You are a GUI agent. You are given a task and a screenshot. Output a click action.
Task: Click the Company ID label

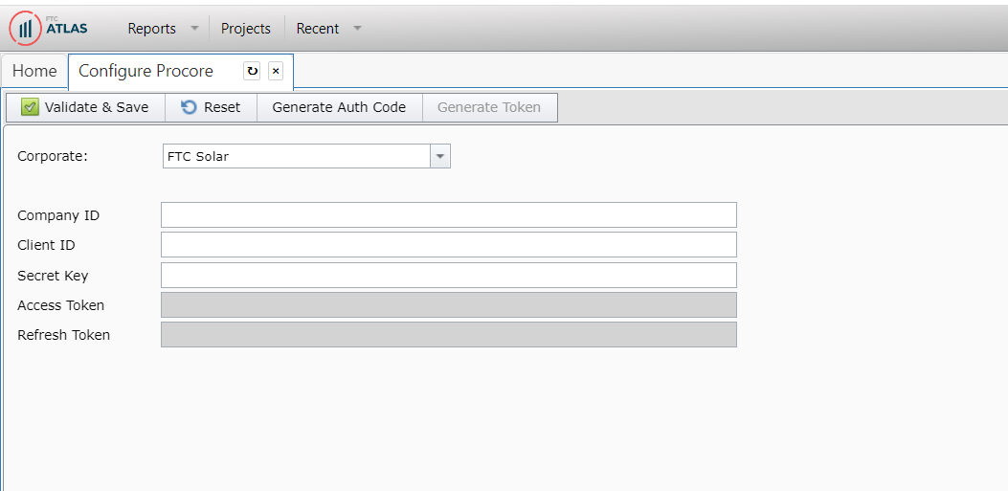pyautogui.click(x=58, y=215)
